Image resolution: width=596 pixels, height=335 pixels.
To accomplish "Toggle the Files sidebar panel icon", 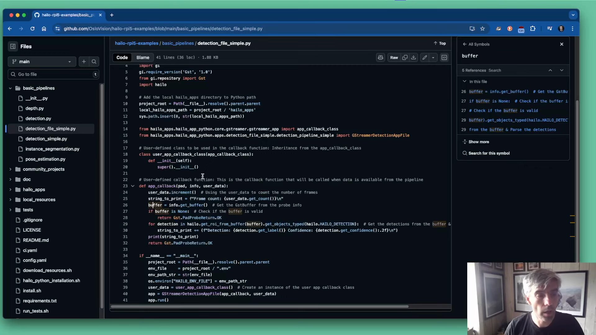I will tap(12, 46).
